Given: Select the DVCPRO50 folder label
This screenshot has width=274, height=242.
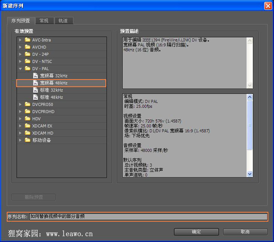Looking at the screenshot, I should 42,105.
